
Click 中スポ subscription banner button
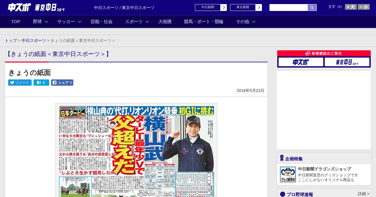click(301, 62)
